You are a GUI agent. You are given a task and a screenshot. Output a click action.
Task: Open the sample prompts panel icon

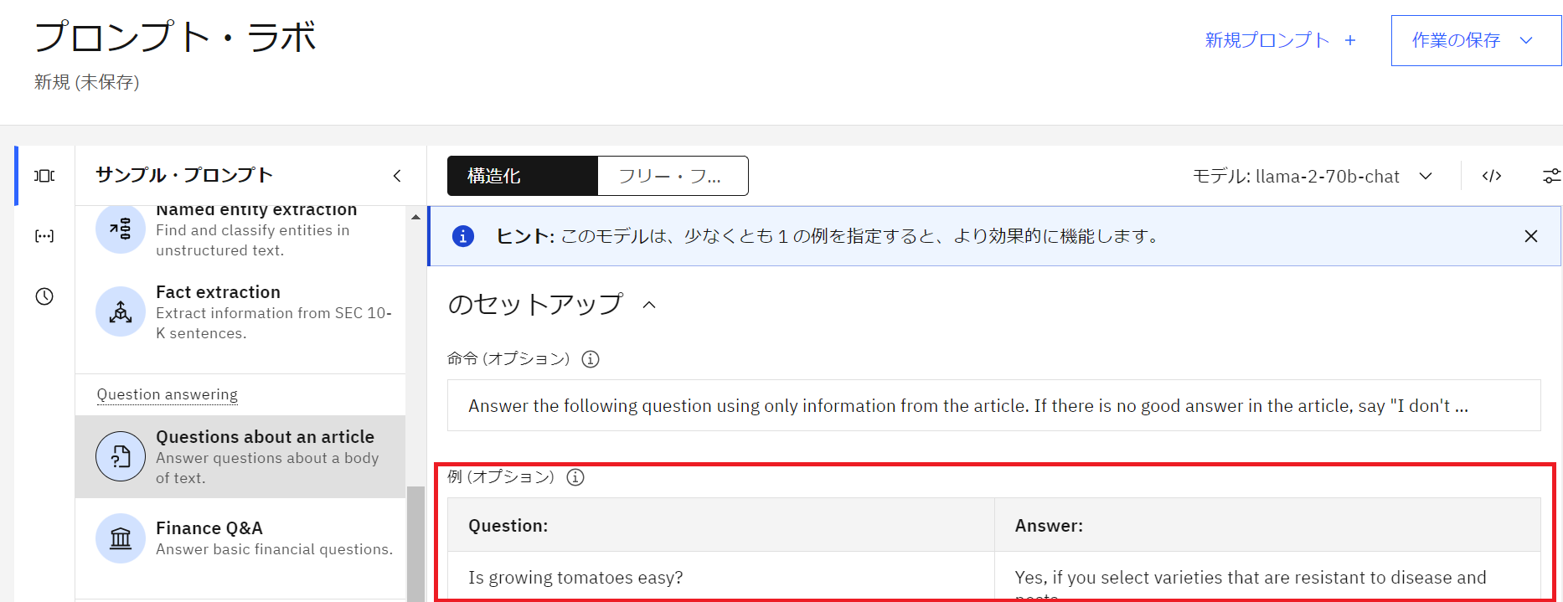click(44, 176)
